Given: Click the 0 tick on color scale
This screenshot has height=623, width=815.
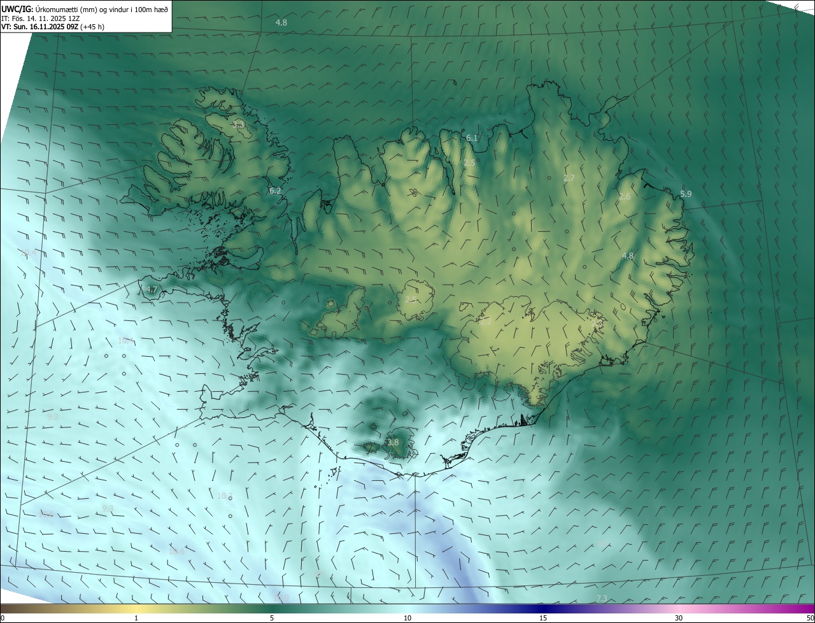Looking at the screenshot, I should tap(3, 618).
